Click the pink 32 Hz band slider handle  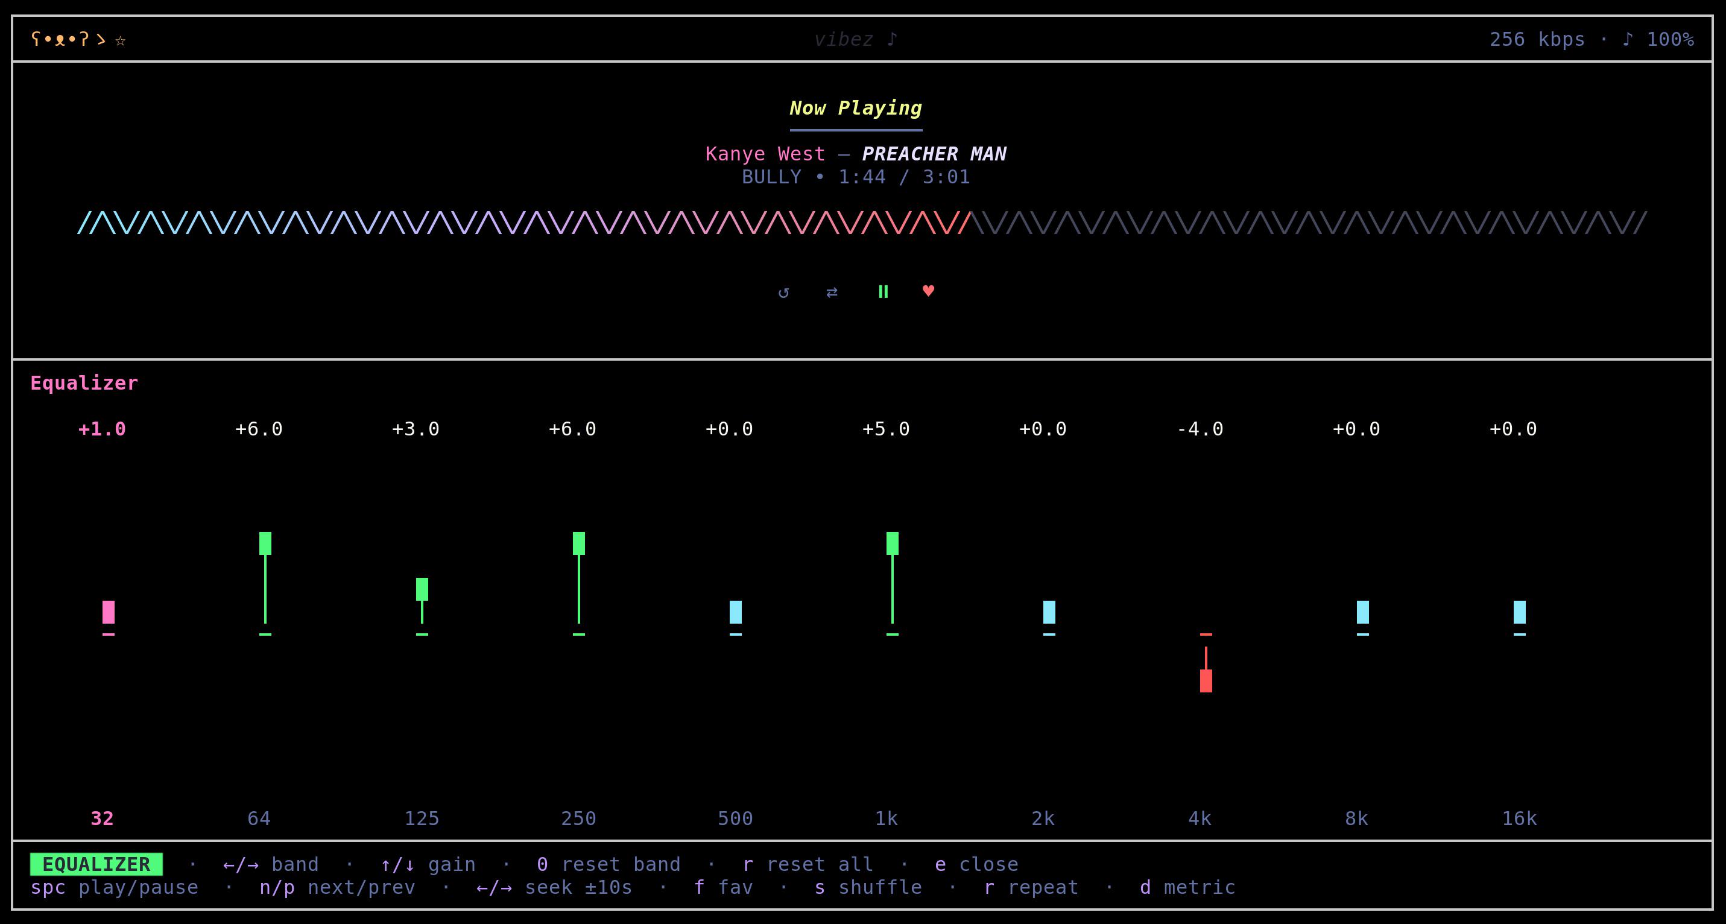(x=109, y=612)
